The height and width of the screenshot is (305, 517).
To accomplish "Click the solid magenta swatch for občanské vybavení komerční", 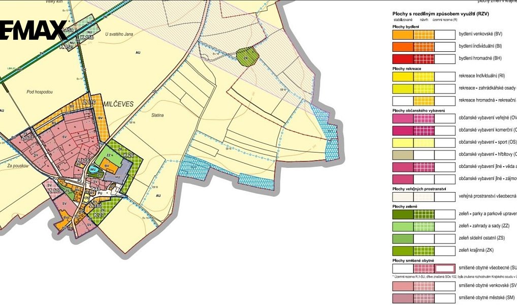I will tap(403, 131).
